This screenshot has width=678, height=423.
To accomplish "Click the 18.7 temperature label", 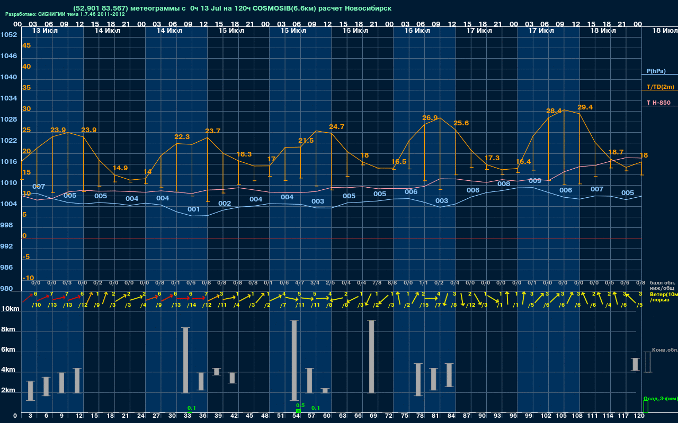I will [x=616, y=152].
